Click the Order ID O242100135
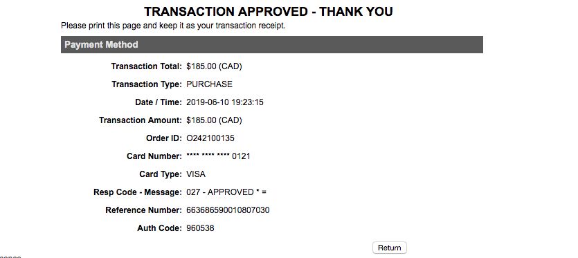 click(x=210, y=138)
